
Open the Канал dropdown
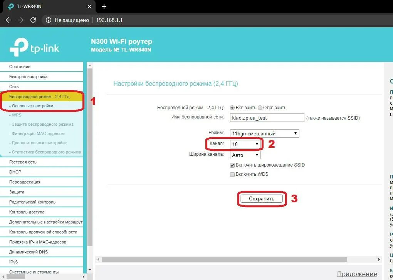point(245,144)
